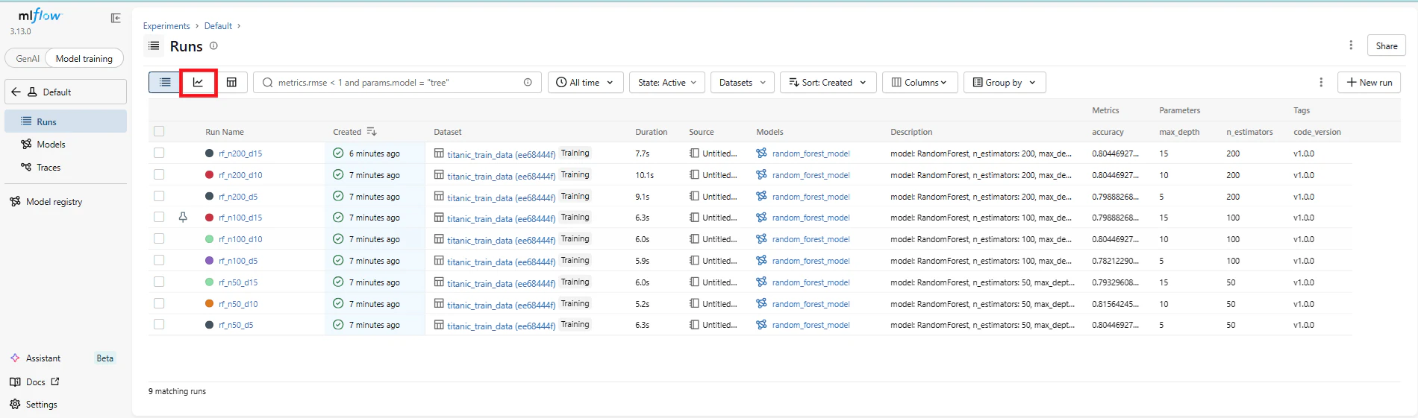Image resolution: width=1418 pixels, height=418 pixels.
Task: Open the Group by dropdown
Action: point(1005,83)
